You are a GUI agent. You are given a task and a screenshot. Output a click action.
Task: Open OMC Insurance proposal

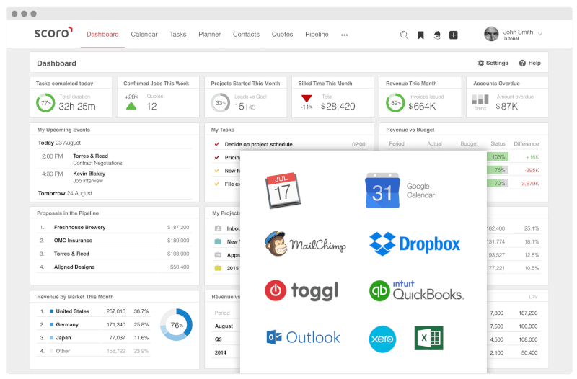(114, 241)
